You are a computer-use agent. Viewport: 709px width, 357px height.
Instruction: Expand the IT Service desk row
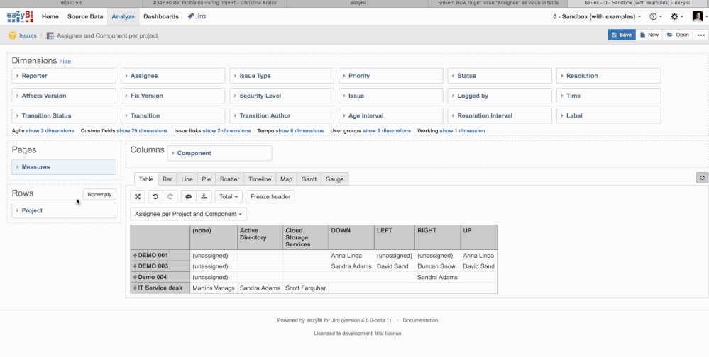[x=135, y=288]
